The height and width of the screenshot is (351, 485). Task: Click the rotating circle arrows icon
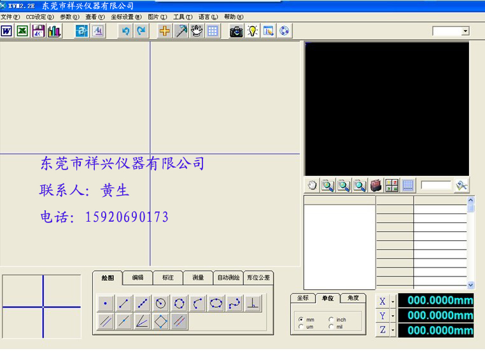tap(285, 31)
